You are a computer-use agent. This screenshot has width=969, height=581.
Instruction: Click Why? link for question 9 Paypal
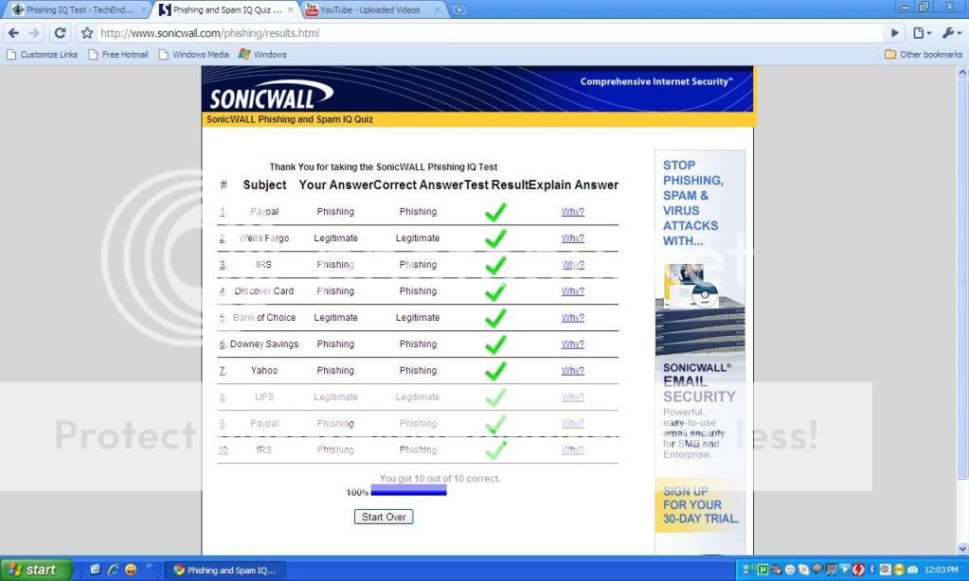coord(572,424)
